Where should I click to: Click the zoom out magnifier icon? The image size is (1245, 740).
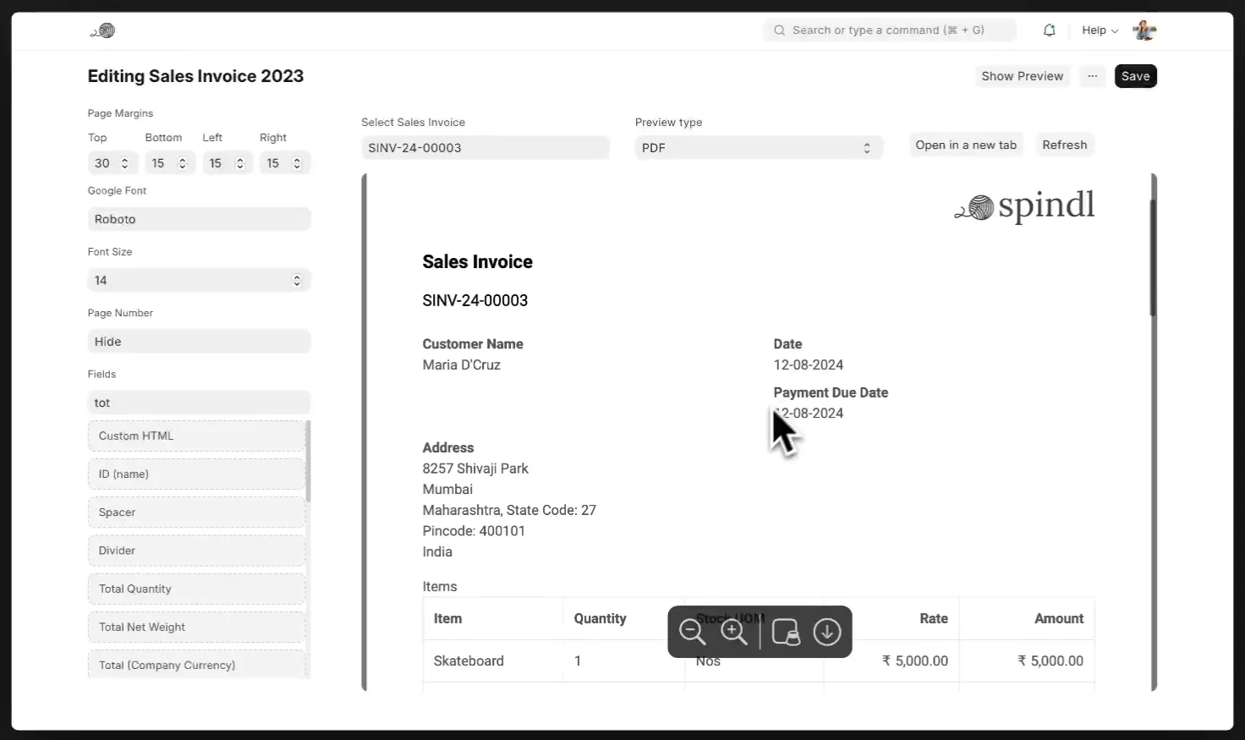point(692,632)
